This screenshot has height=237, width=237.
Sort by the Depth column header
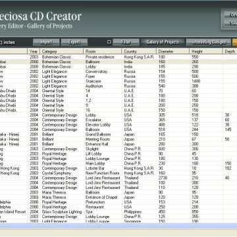coord(230,51)
